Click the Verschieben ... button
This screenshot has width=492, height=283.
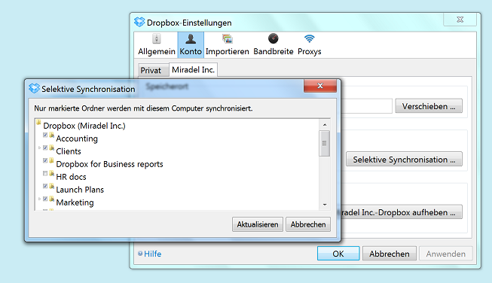(429, 106)
